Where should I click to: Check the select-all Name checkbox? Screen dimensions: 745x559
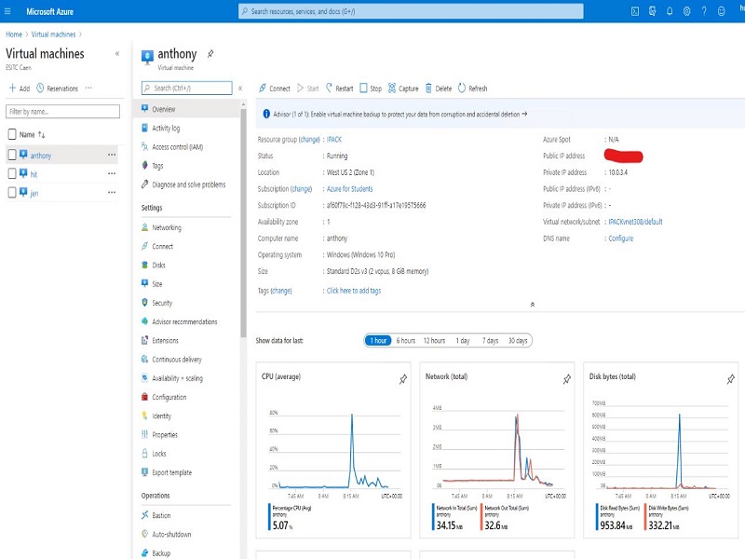click(12, 134)
